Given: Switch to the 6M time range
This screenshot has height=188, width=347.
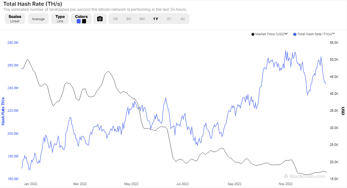Looking at the screenshot, I should (142, 19).
